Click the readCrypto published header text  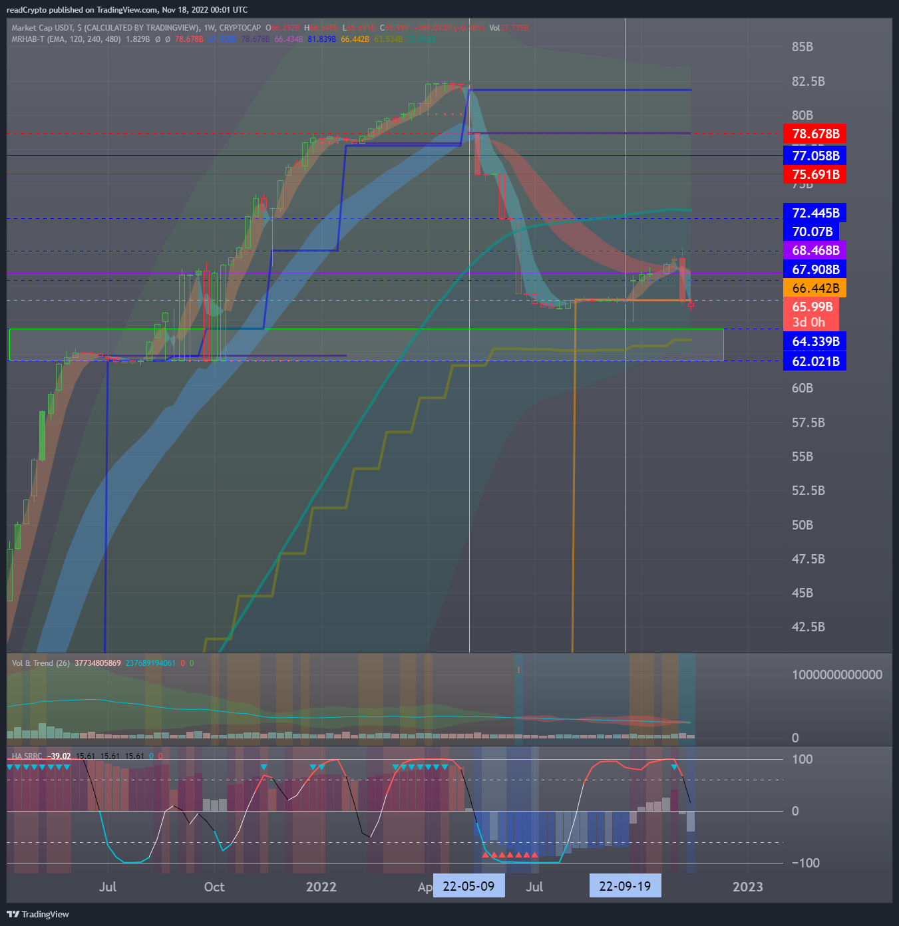[127, 10]
